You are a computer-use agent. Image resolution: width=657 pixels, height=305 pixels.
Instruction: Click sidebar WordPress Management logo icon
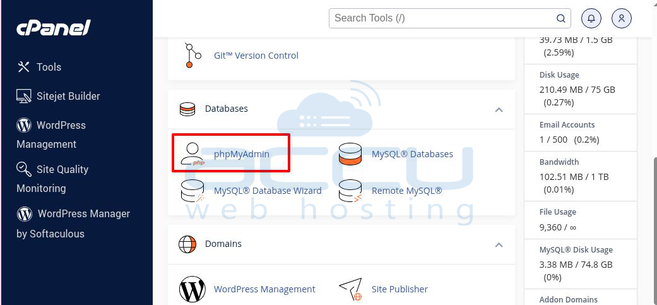click(x=24, y=125)
